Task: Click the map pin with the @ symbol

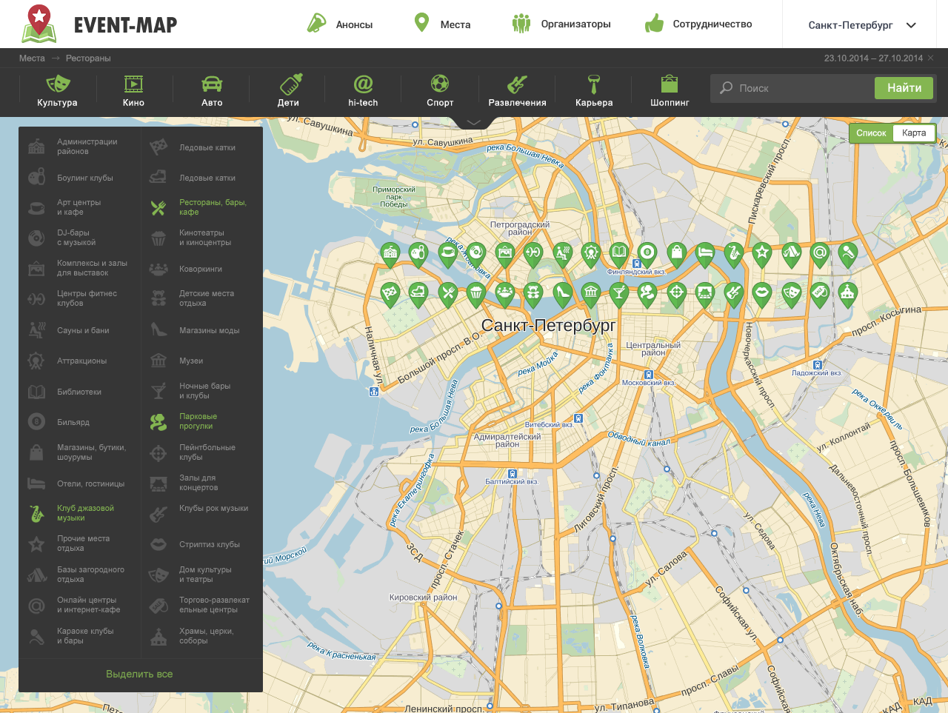Action: point(819,254)
